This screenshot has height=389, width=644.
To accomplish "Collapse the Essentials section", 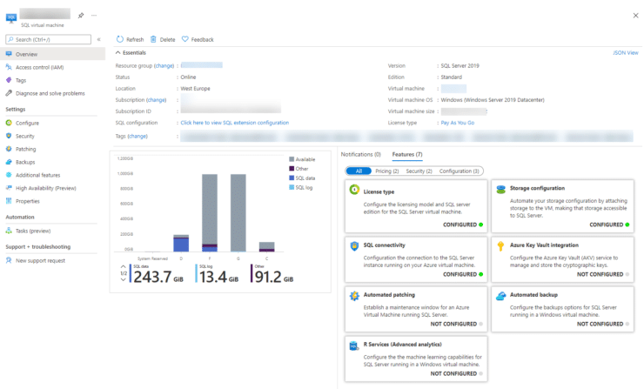I will click(x=117, y=52).
